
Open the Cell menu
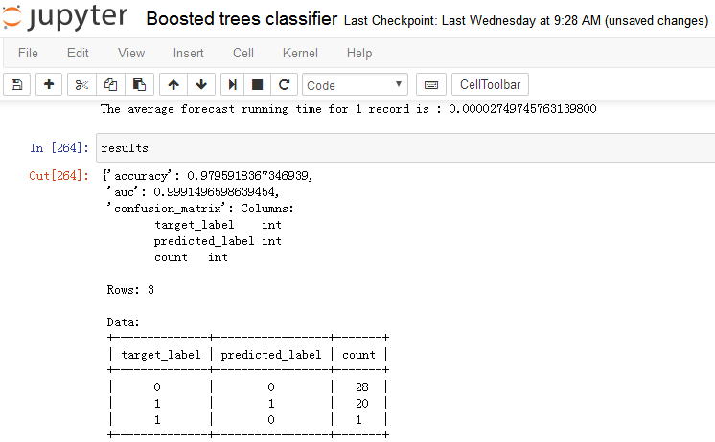pos(243,54)
